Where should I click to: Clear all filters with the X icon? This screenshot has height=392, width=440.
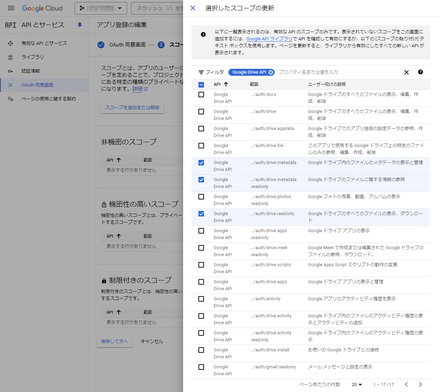(407, 72)
